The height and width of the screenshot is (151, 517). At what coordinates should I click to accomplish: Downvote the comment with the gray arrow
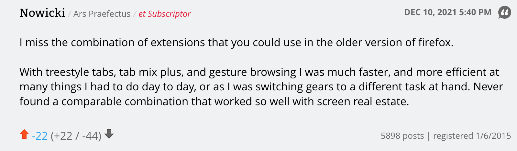(109, 134)
